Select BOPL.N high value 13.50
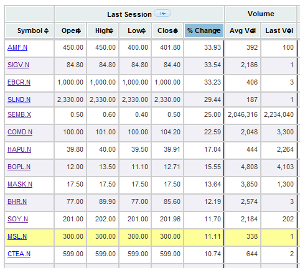 click(x=107, y=167)
